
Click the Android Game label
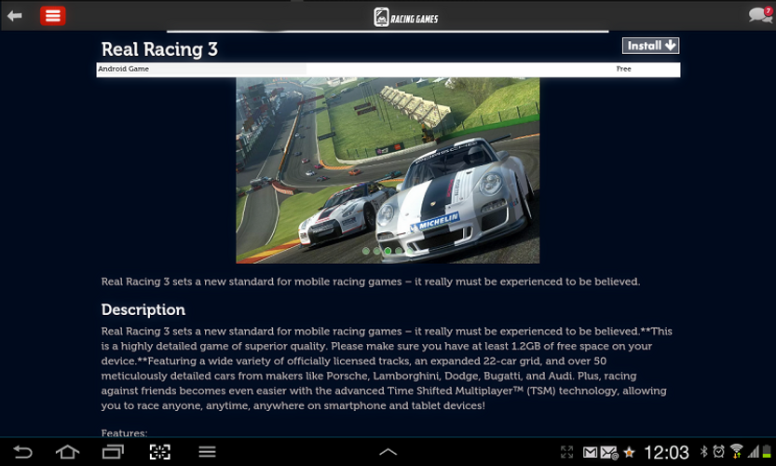pos(123,69)
